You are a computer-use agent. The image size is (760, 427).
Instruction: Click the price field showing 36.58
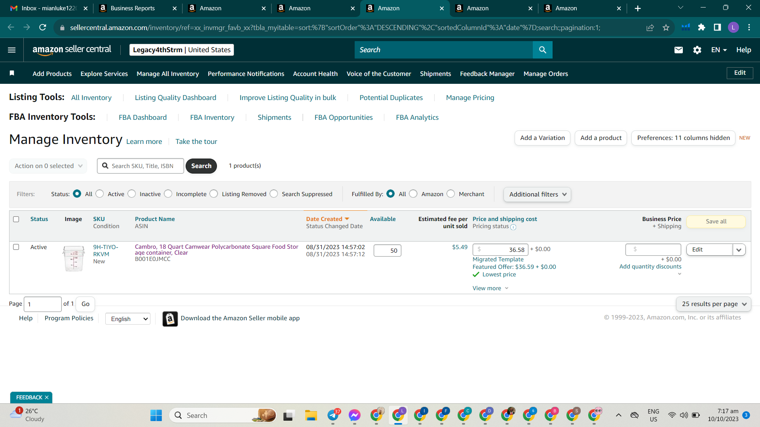tap(500, 249)
